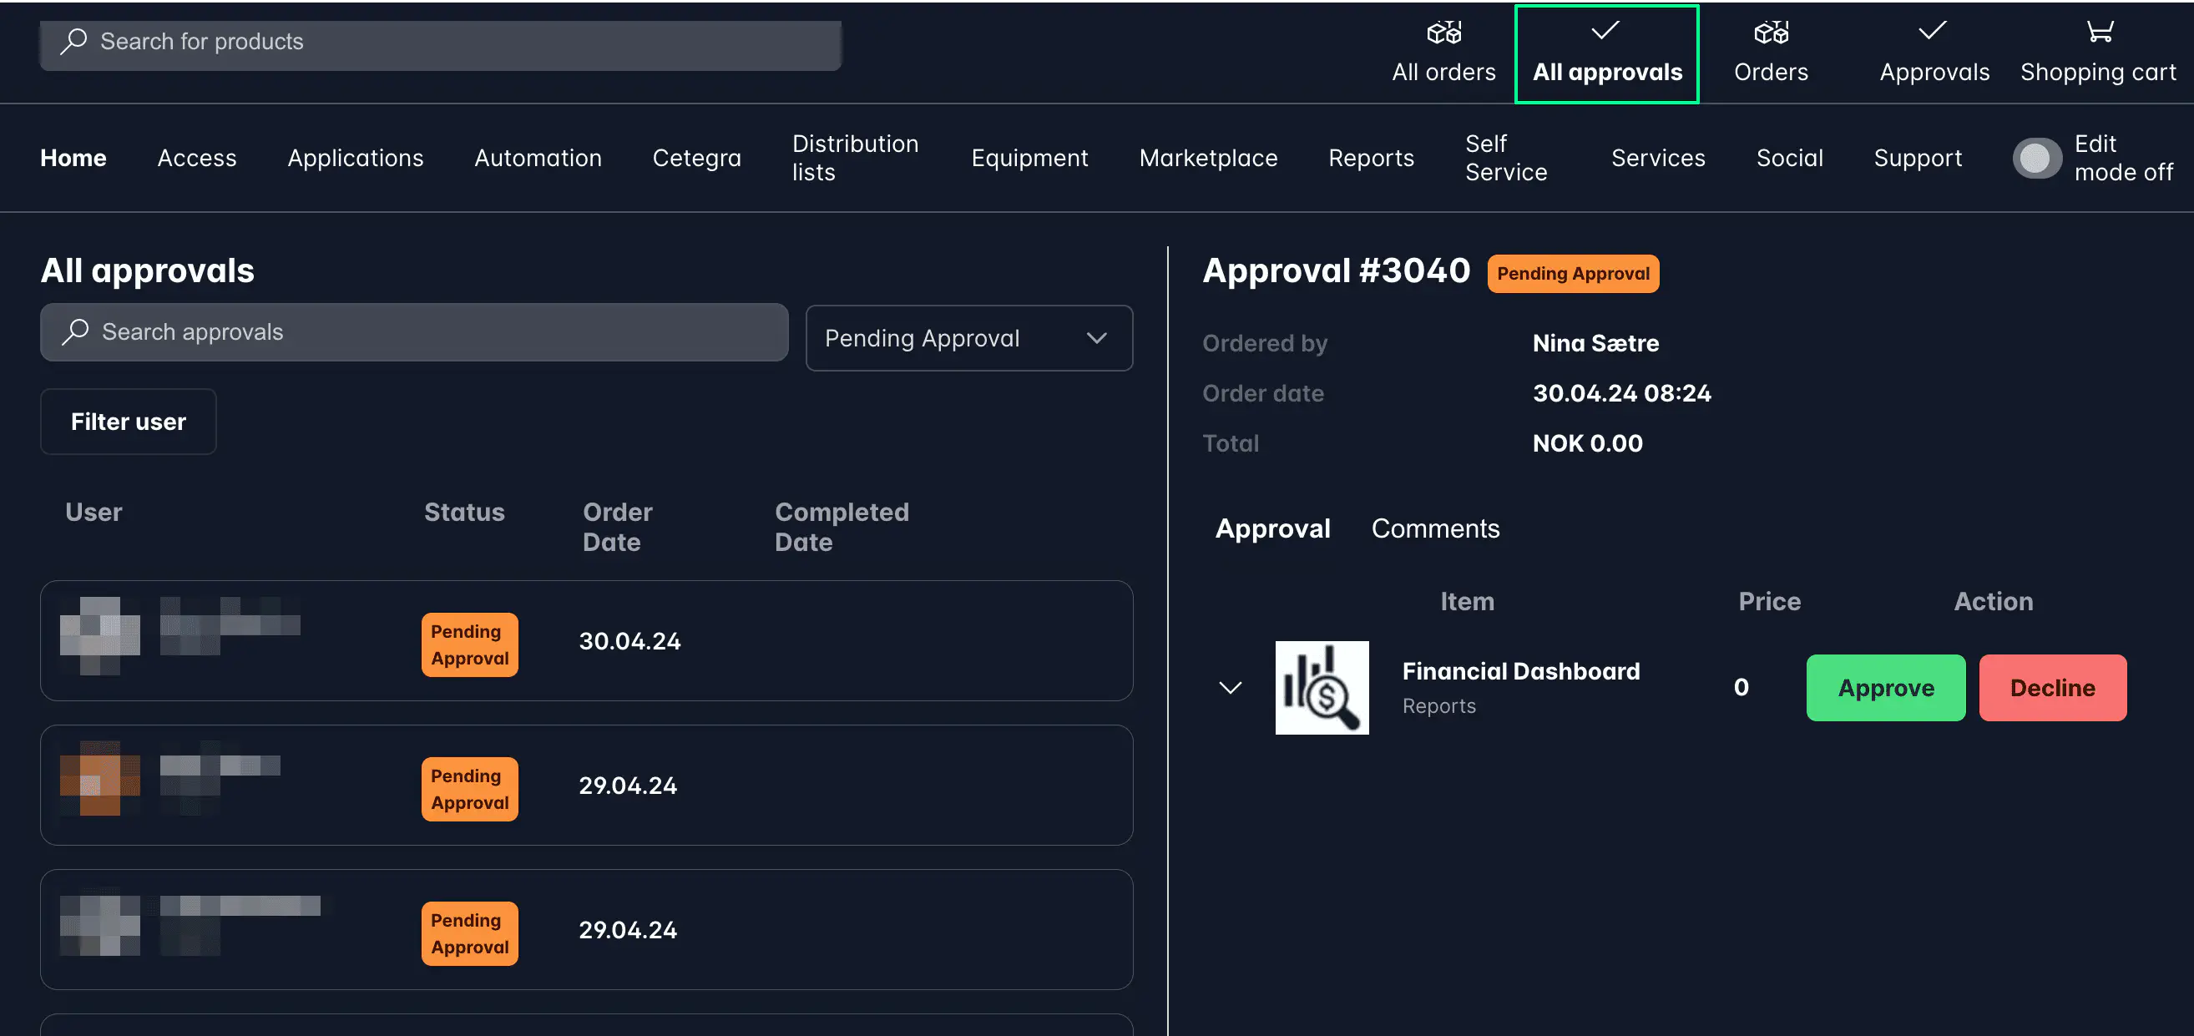Open Orders using the package icon
This screenshot has width=2194, height=1036.
(x=1770, y=33)
